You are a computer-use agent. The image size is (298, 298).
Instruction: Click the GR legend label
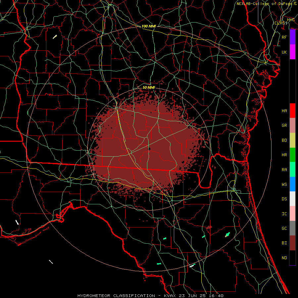click(284, 125)
